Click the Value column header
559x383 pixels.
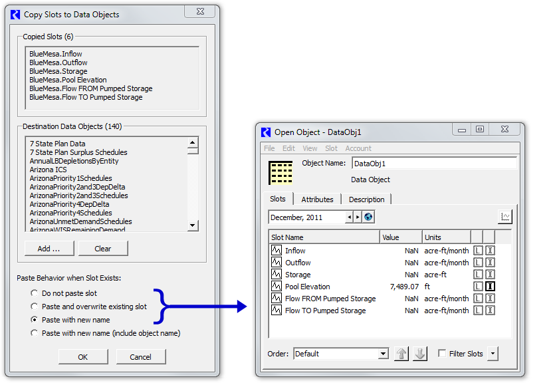tap(401, 237)
